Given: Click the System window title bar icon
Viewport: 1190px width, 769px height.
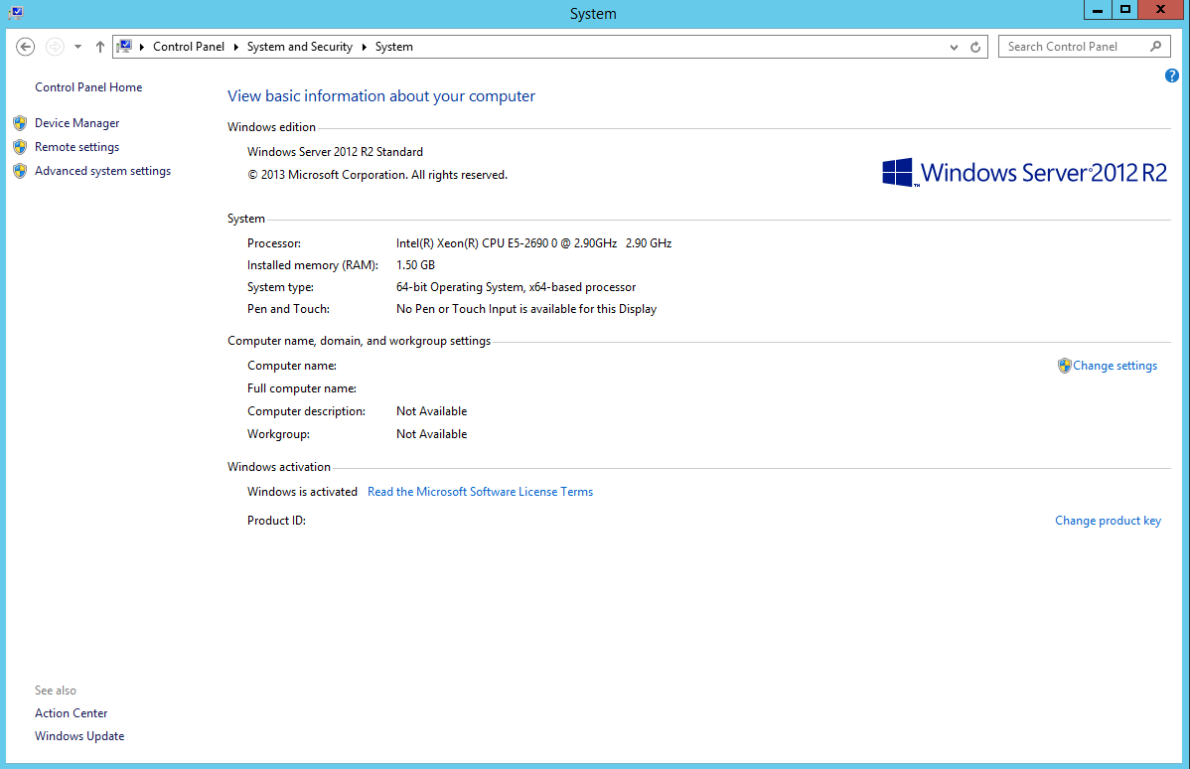Looking at the screenshot, I should [16, 12].
